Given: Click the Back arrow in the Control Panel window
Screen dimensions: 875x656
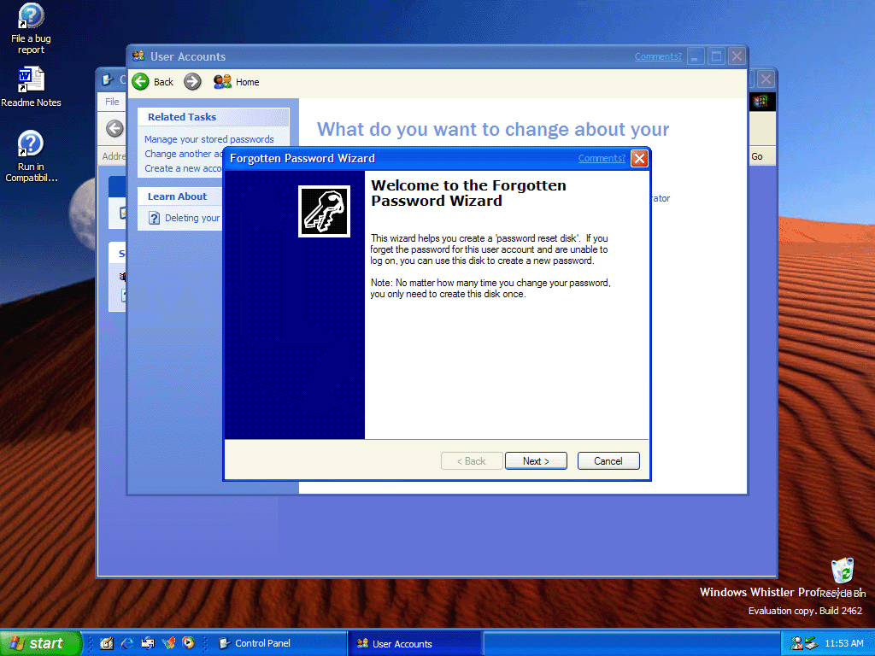Looking at the screenshot, I should tap(115, 128).
